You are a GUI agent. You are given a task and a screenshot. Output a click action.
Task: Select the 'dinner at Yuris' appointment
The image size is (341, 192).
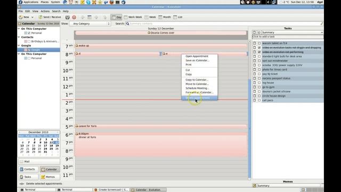(161, 145)
